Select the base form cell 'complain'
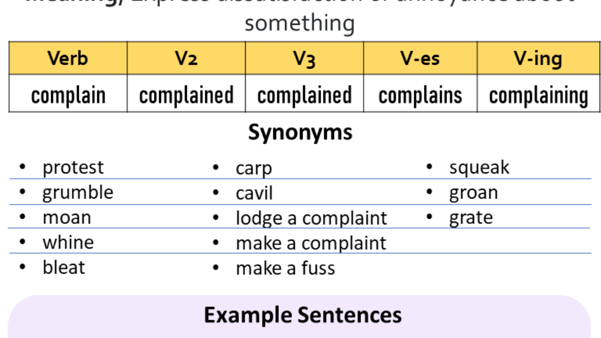This screenshot has width=601, height=338. (x=68, y=95)
